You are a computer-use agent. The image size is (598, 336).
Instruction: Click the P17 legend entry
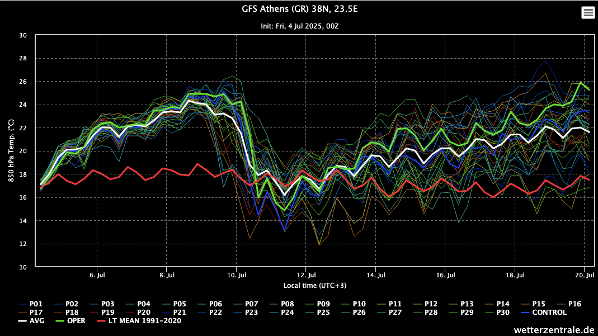click(36, 312)
